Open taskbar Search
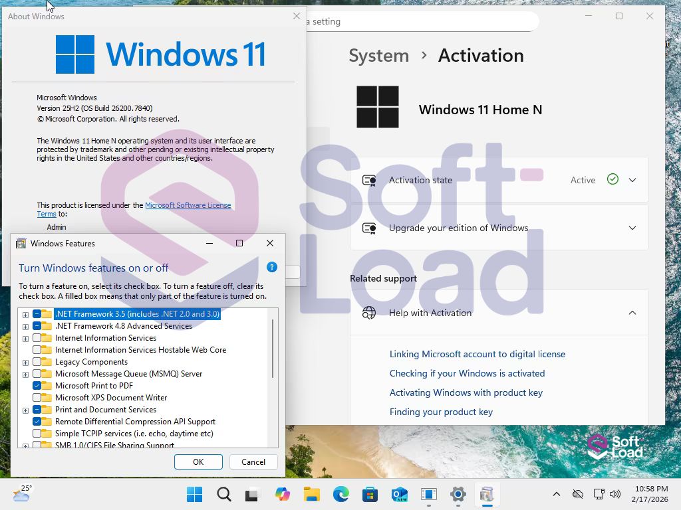The width and height of the screenshot is (681, 510). 223,494
